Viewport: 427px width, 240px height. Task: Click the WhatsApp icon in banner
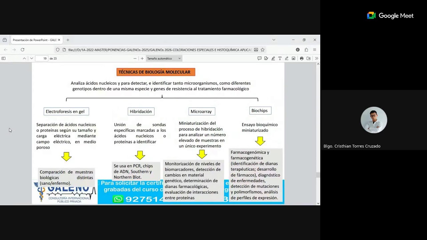[x=118, y=199]
